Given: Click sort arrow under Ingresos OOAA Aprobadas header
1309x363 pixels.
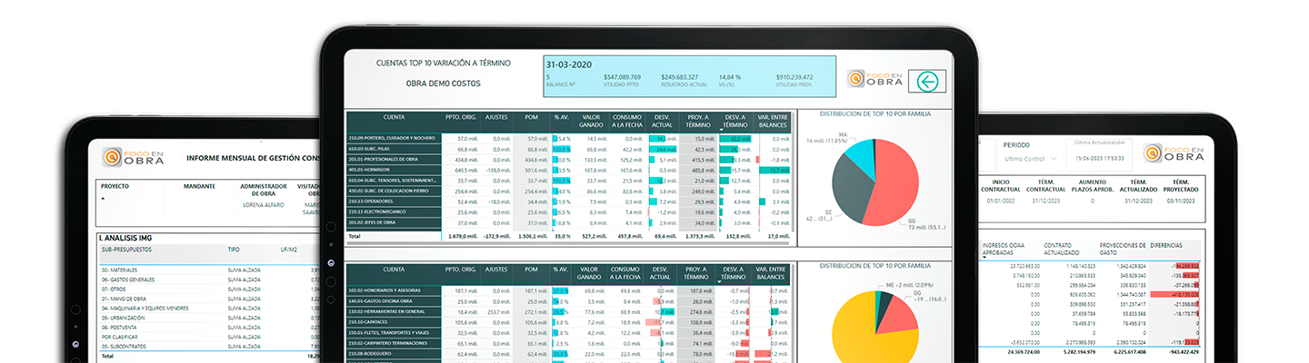Looking at the screenshot, I should tap(984, 257).
